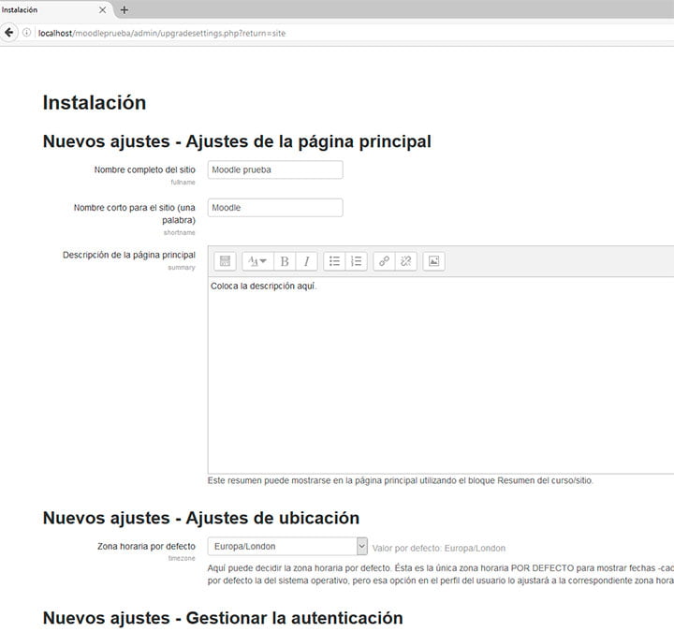Click the unlink icon in editor
This screenshot has height=632, width=674.
(405, 262)
